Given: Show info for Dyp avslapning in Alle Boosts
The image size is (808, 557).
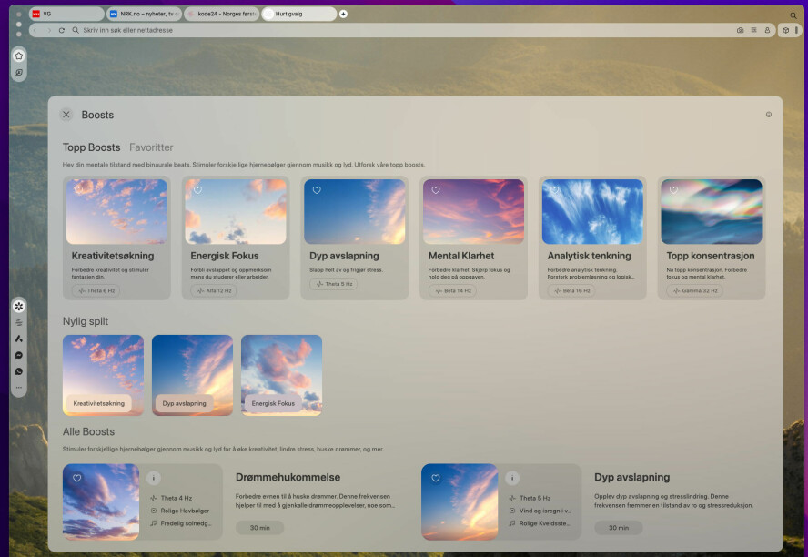Looking at the screenshot, I should pos(511,478).
